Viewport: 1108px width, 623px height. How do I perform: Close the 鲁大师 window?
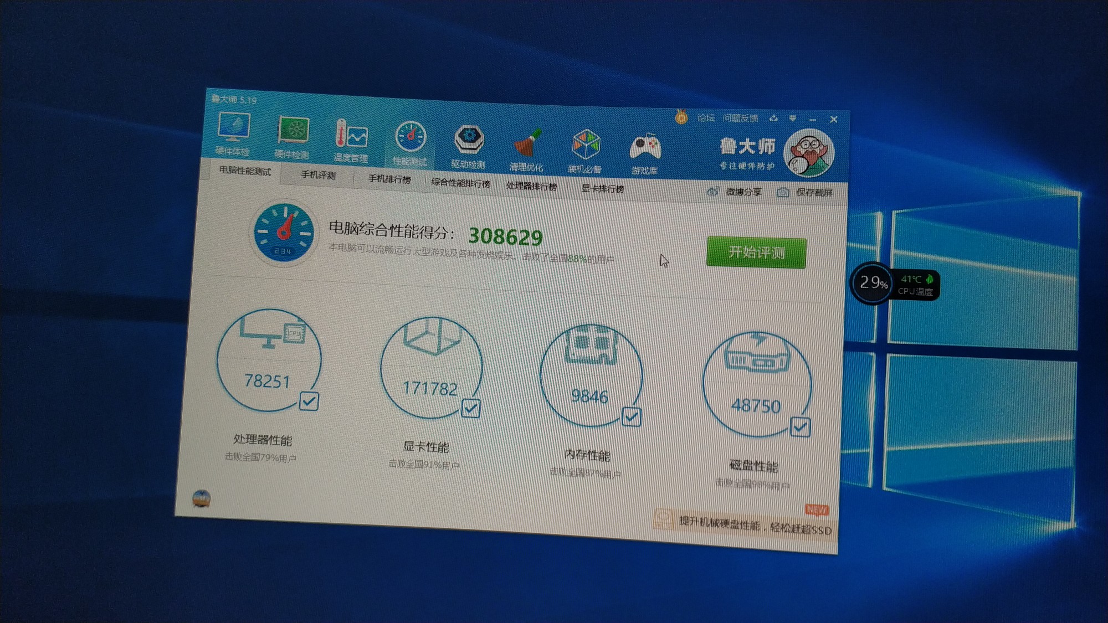pos(833,119)
